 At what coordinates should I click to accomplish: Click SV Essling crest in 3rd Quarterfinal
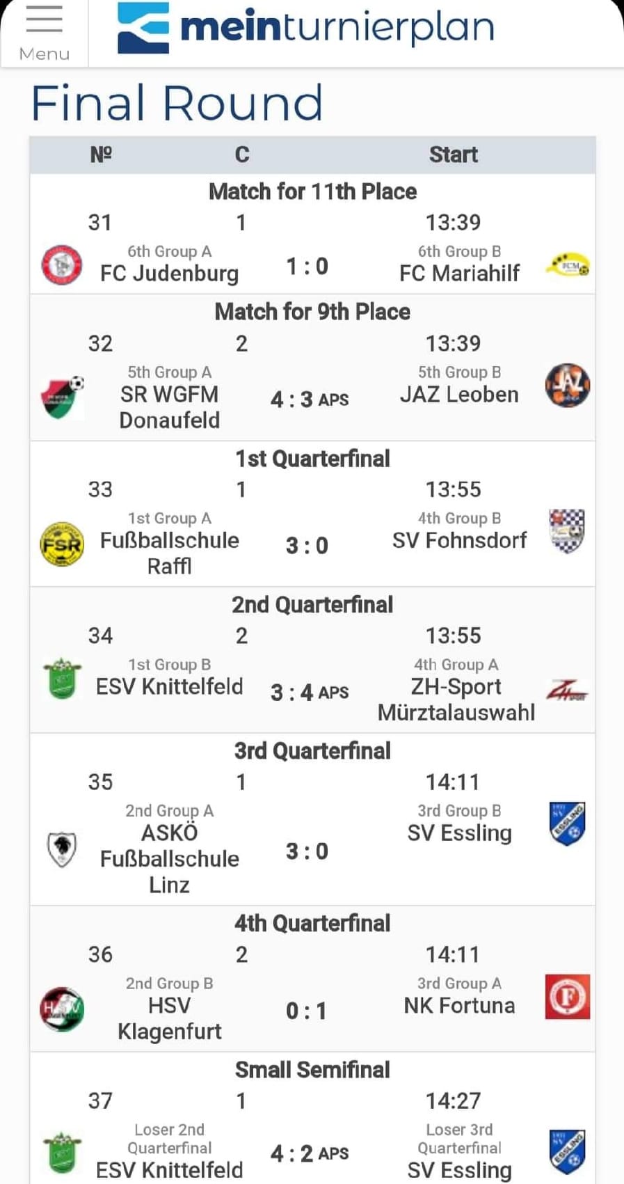568,823
